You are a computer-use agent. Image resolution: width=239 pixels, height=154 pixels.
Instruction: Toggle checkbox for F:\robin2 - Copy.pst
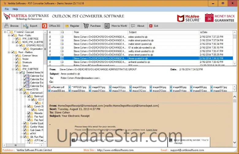coord(9,32)
